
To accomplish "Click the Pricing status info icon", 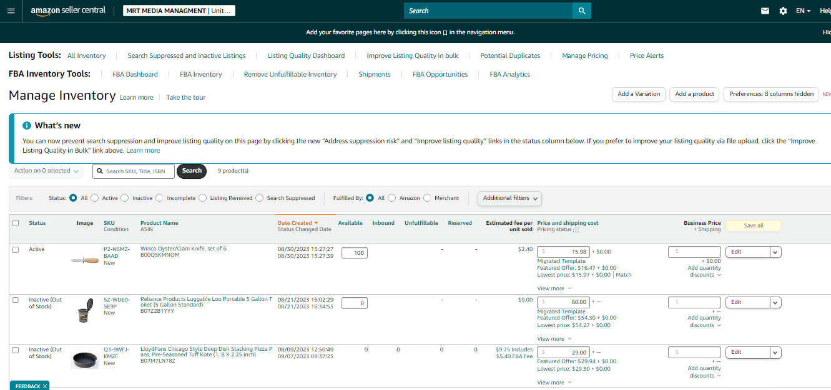I will (x=576, y=230).
